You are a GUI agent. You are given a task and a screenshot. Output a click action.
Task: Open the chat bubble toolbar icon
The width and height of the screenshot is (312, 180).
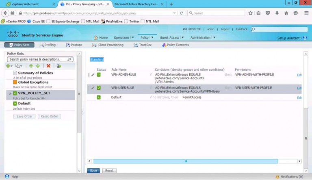pos(295,13)
